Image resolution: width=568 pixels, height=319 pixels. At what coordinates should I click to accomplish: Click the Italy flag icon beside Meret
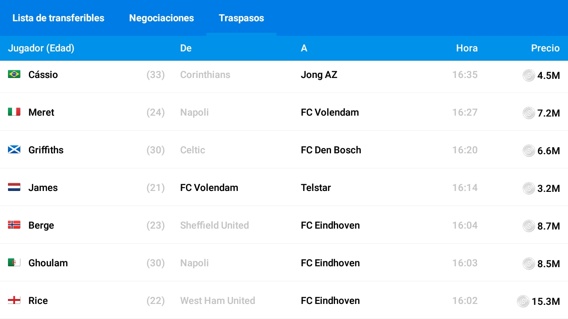tap(14, 112)
